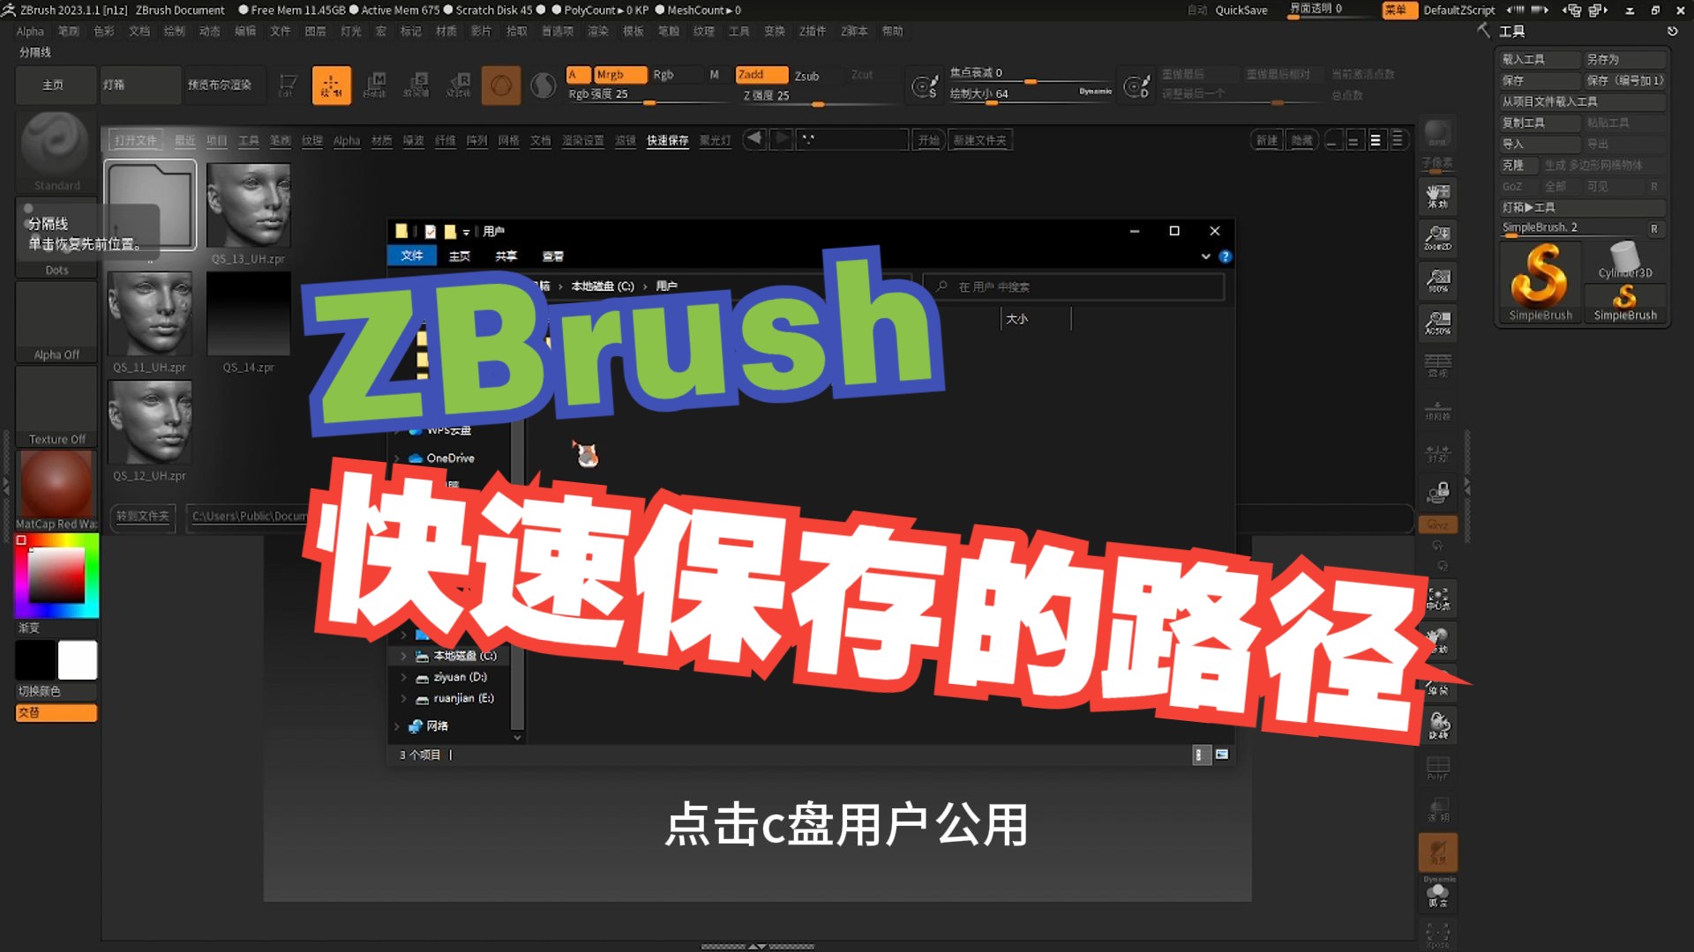
Task: Switch to the 快速保存 LightBox tab
Action: coord(668,139)
